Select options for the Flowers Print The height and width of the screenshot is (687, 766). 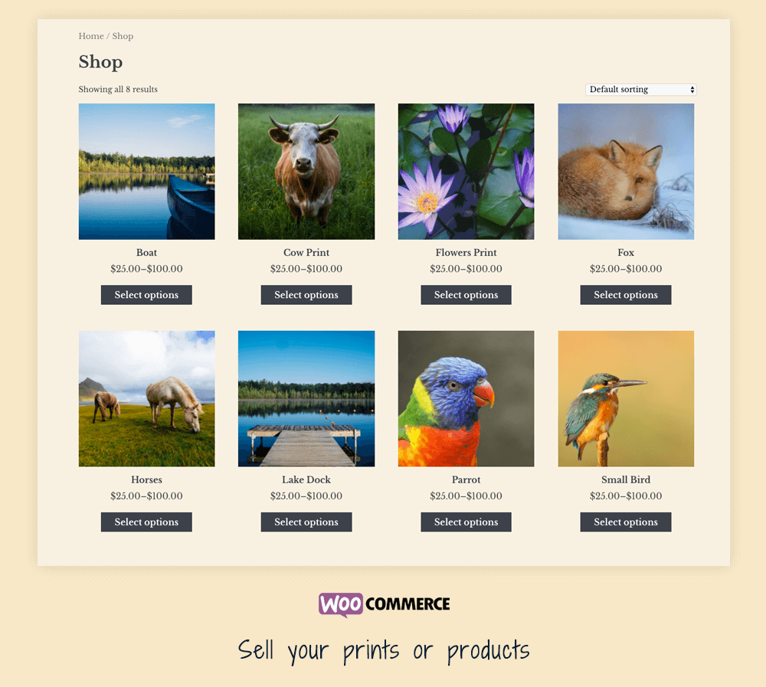coord(466,295)
